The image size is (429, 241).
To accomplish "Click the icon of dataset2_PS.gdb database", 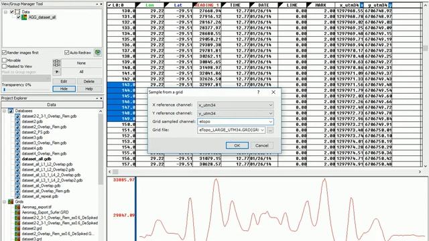I will [x=17, y=132].
